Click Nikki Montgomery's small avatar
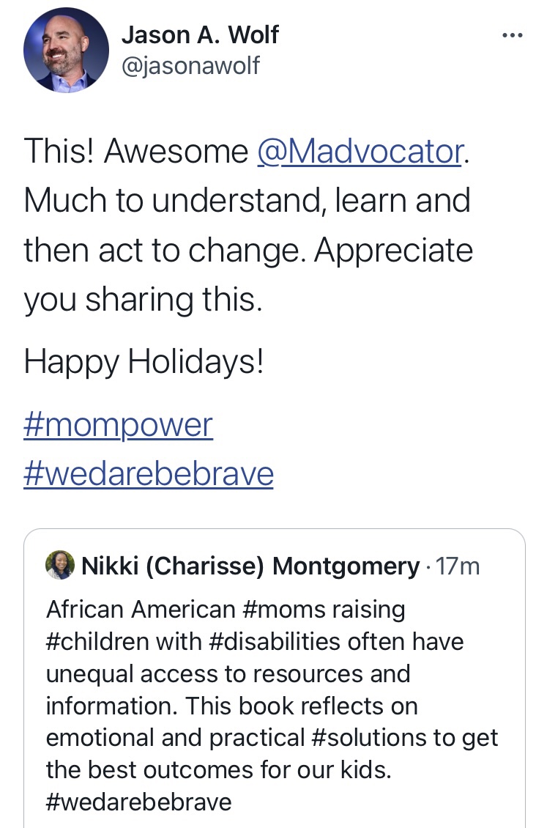The image size is (536, 828). click(x=59, y=566)
